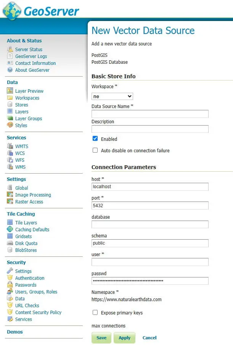Click the Security Settings wrench icon

pos(10,271)
